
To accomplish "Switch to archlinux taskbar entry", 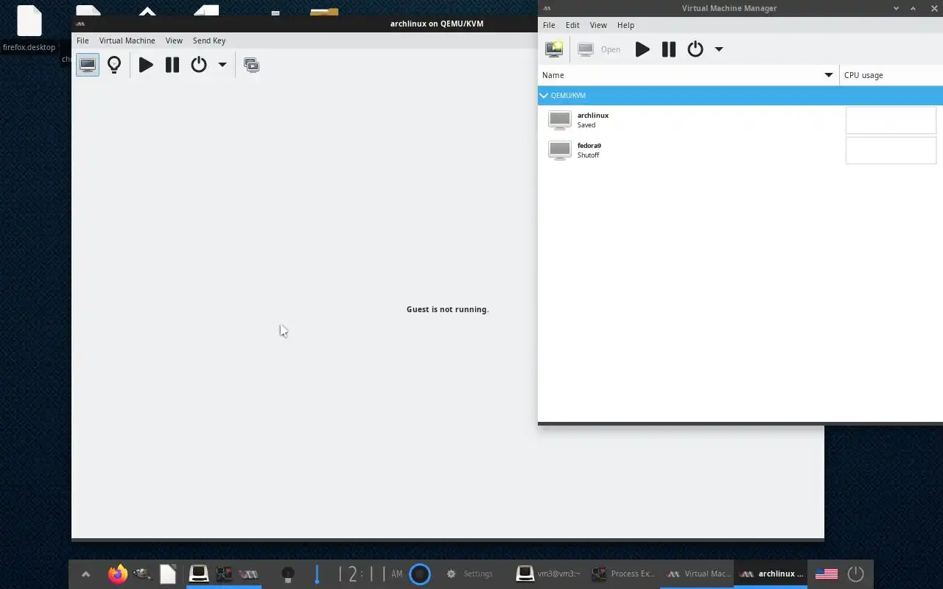I will [771, 574].
